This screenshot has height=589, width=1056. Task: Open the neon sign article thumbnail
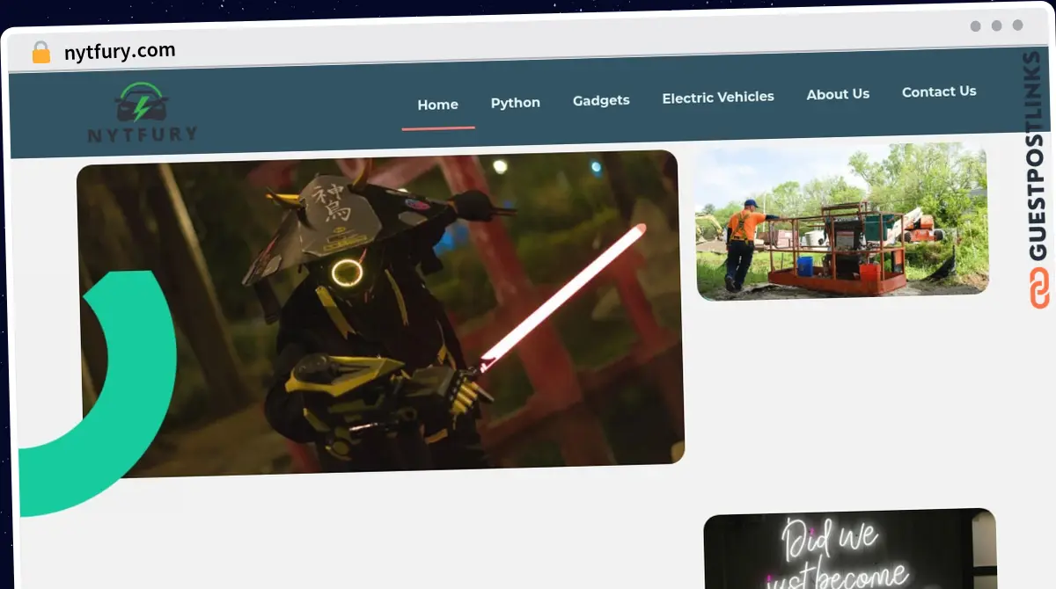pos(851,549)
